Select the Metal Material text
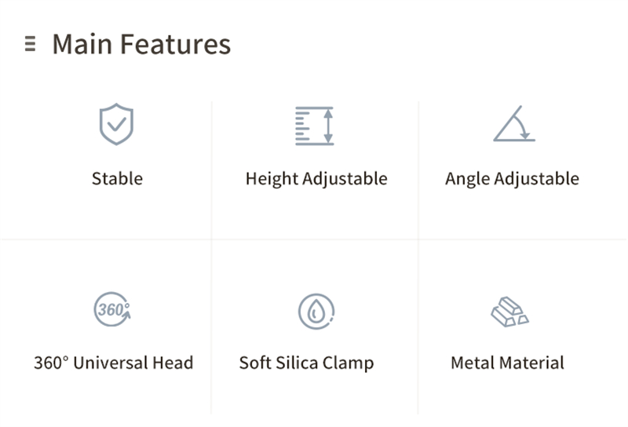Screen dimensions: 628x427 [x=507, y=363]
